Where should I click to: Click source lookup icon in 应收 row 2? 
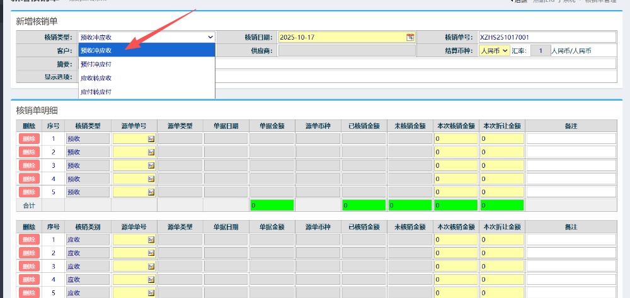point(151,253)
